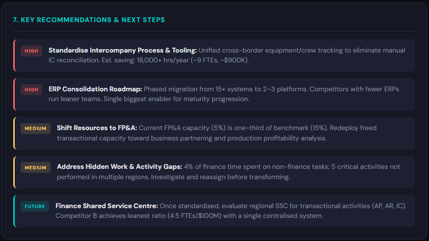Click the '18,000+ hrs/year' saving estimate text
The height and width of the screenshot is (241, 429).
tap(163, 60)
